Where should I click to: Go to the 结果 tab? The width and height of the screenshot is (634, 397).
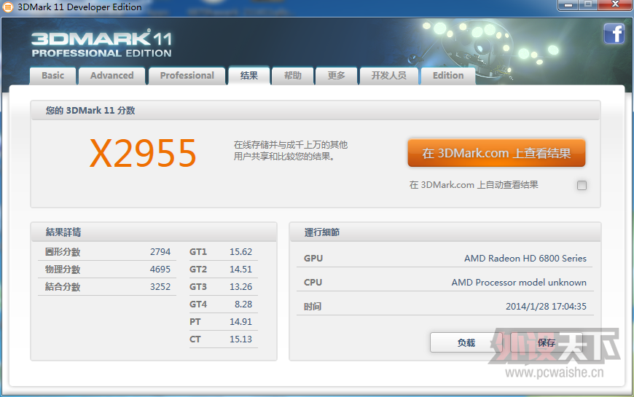pyautogui.click(x=249, y=76)
